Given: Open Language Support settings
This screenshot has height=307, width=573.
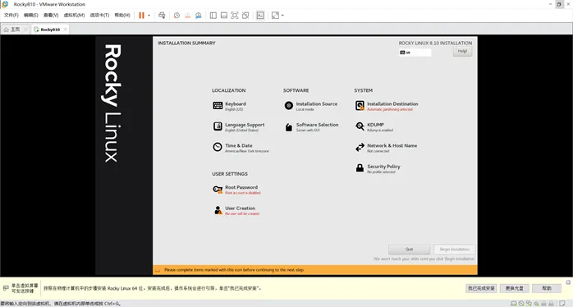Looking at the screenshot, I should (x=239, y=126).
